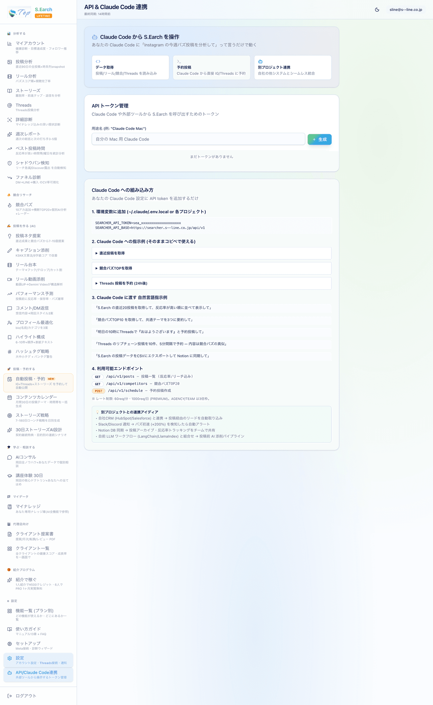433x705 pixels.
Task: Click まだトークンがありません message
Action: point(211,157)
